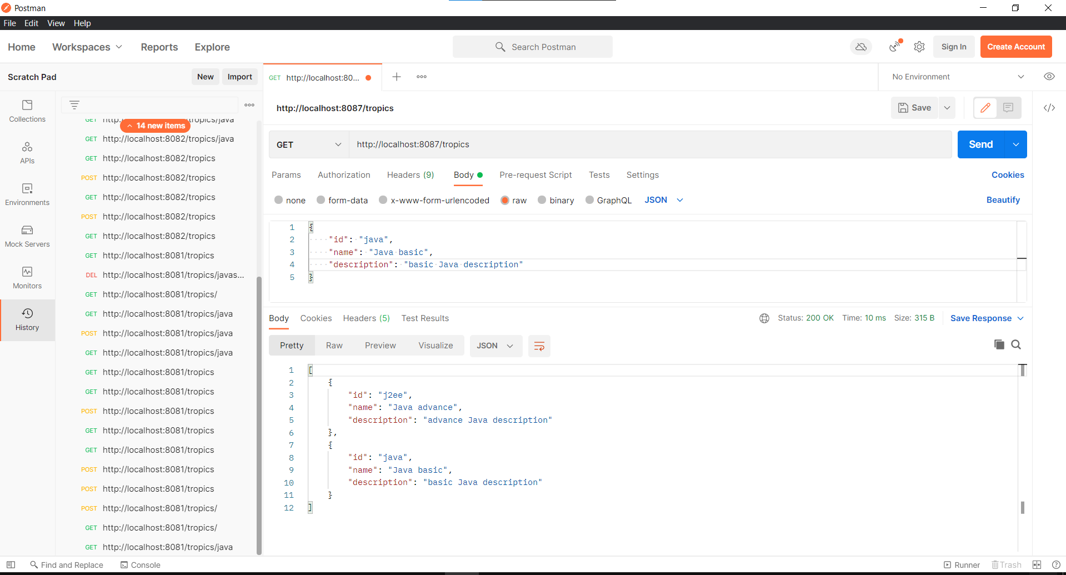Open the No Environment selector

point(958,77)
